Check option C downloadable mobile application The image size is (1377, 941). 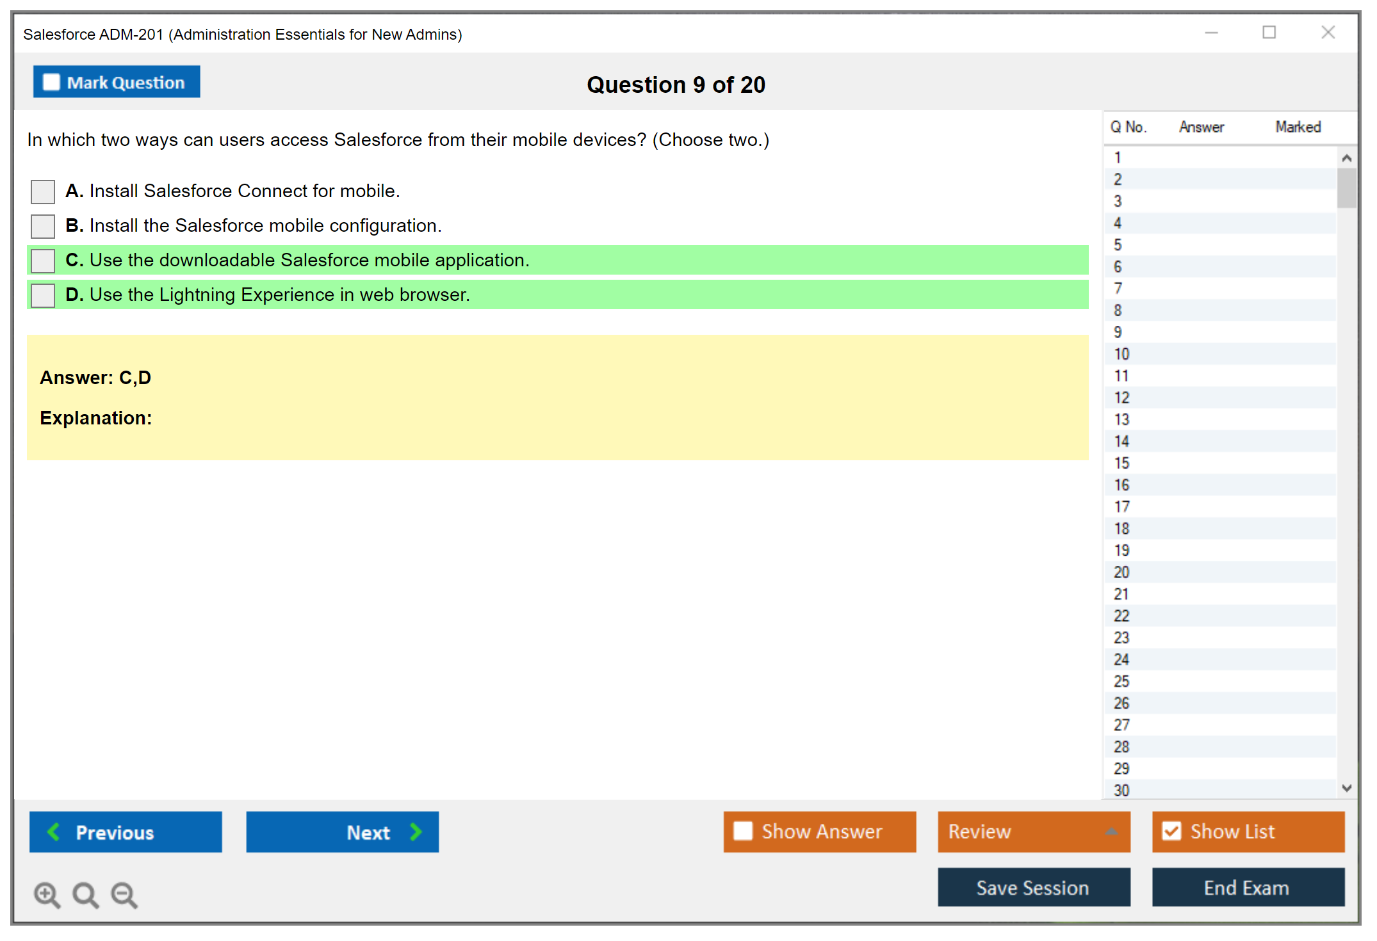coord(43,261)
